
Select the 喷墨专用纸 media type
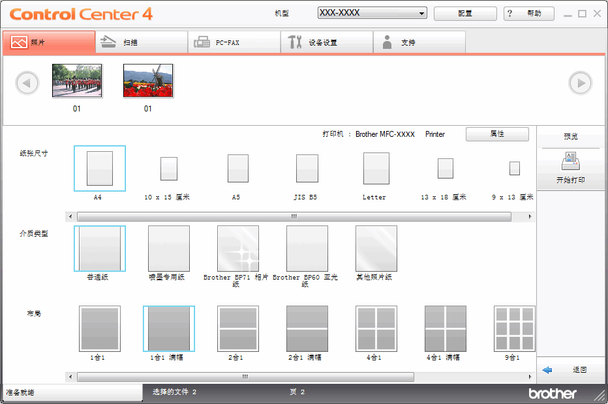tap(168, 248)
